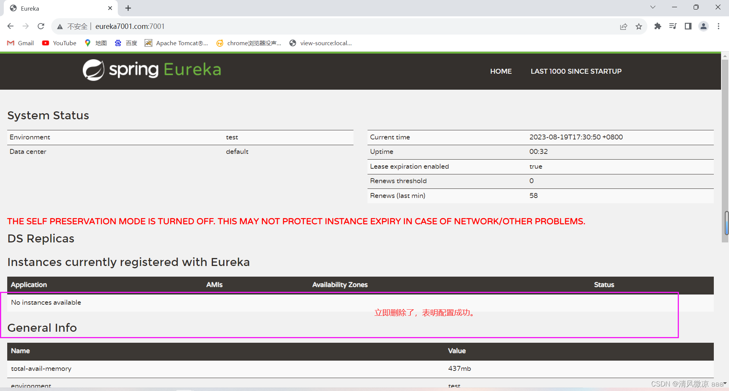The width and height of the screenshot is (729, 391).
Task: Click the Lease expiration enabled value true
Action: click(536, 166)
